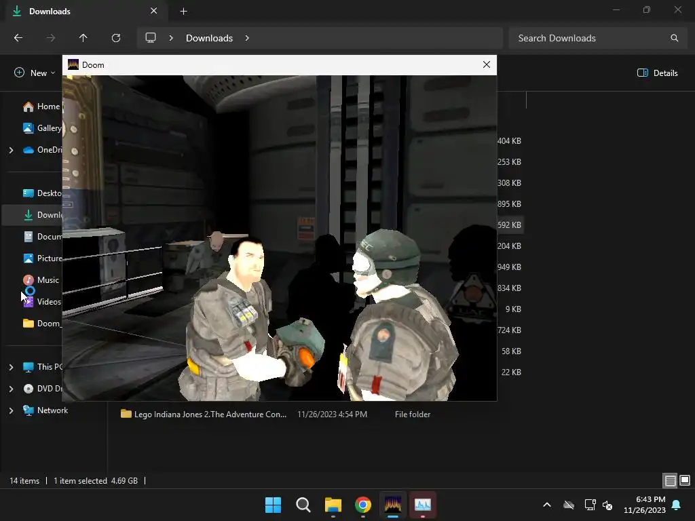The height and width of the screenshot is (521, 695).
Task: Open Desktop in the sidebar
Action: (42, 193)
